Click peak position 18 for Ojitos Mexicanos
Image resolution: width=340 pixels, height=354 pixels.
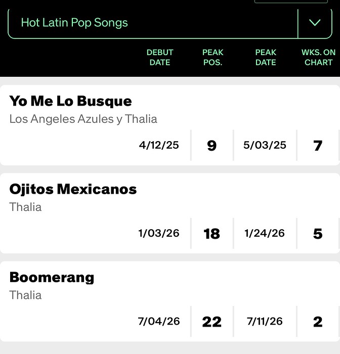coord(211,234)
